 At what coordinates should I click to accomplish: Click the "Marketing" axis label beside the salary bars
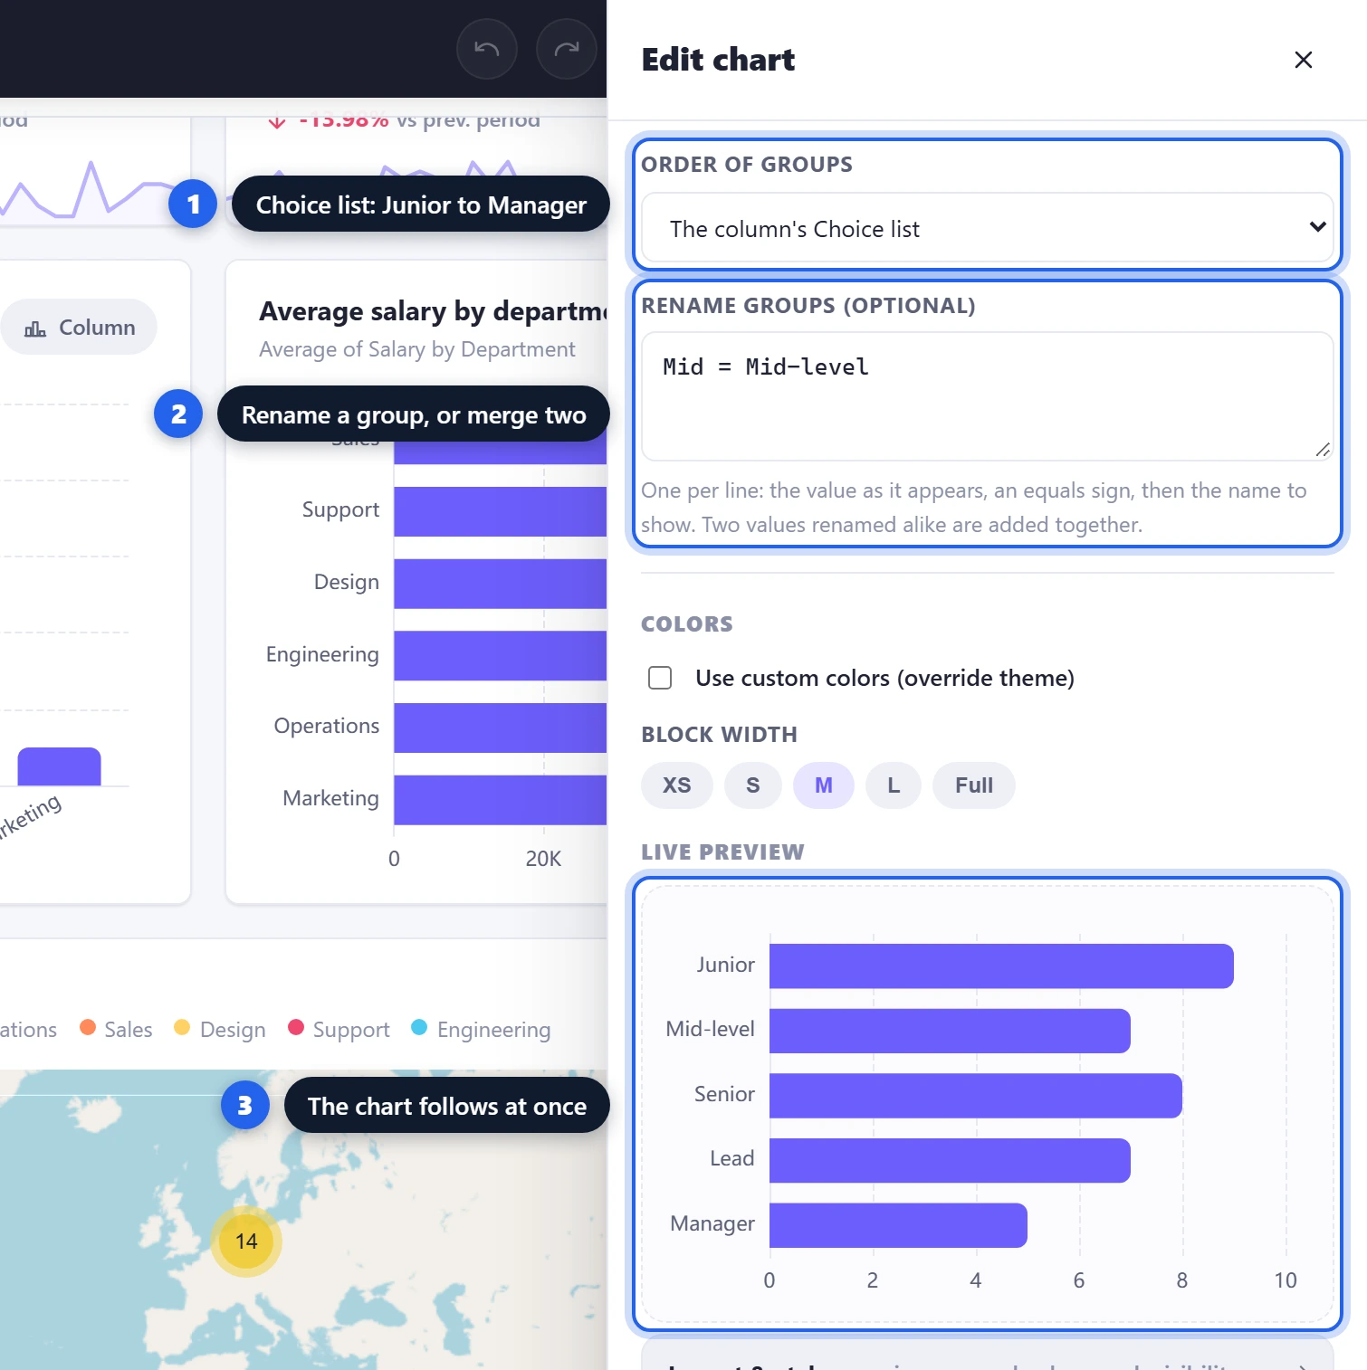pyautogui.click(x=330, y=798)
